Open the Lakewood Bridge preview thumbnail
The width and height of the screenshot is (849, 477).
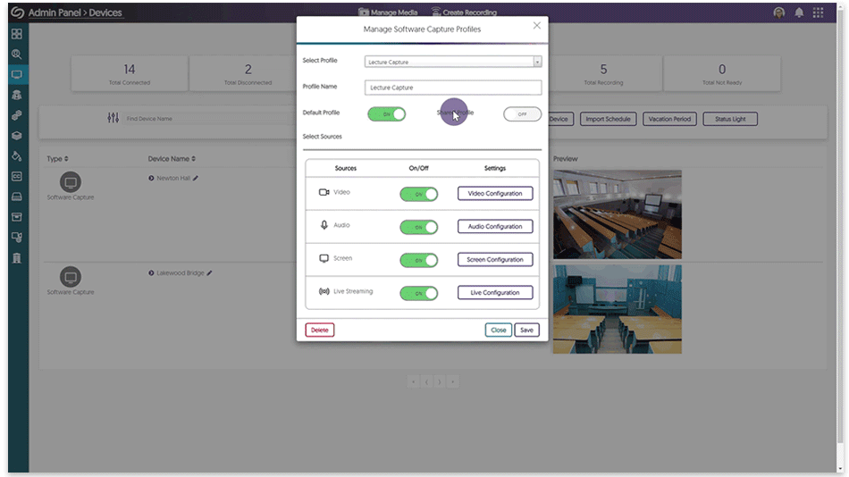[x=618, y=309]
